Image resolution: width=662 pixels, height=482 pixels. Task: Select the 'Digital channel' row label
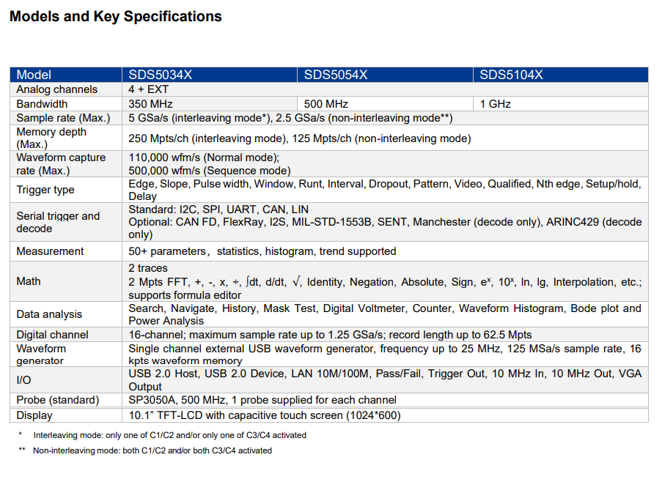52,335
